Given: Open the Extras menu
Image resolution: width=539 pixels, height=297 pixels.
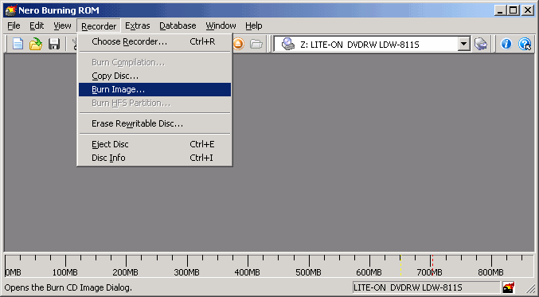Looking at the screenshot, I should click(138, 25).
